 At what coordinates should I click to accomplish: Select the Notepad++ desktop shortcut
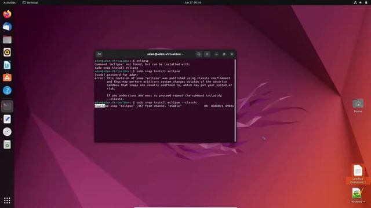click(x=358, y=195)
